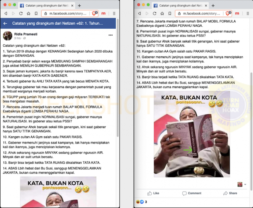Open the home page in the right browser

coord(162,13)
